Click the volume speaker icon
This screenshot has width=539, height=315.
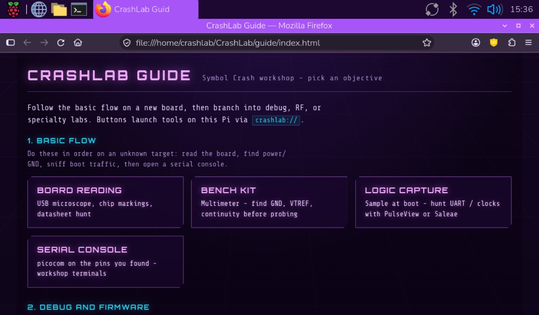(x=494, y=9)
